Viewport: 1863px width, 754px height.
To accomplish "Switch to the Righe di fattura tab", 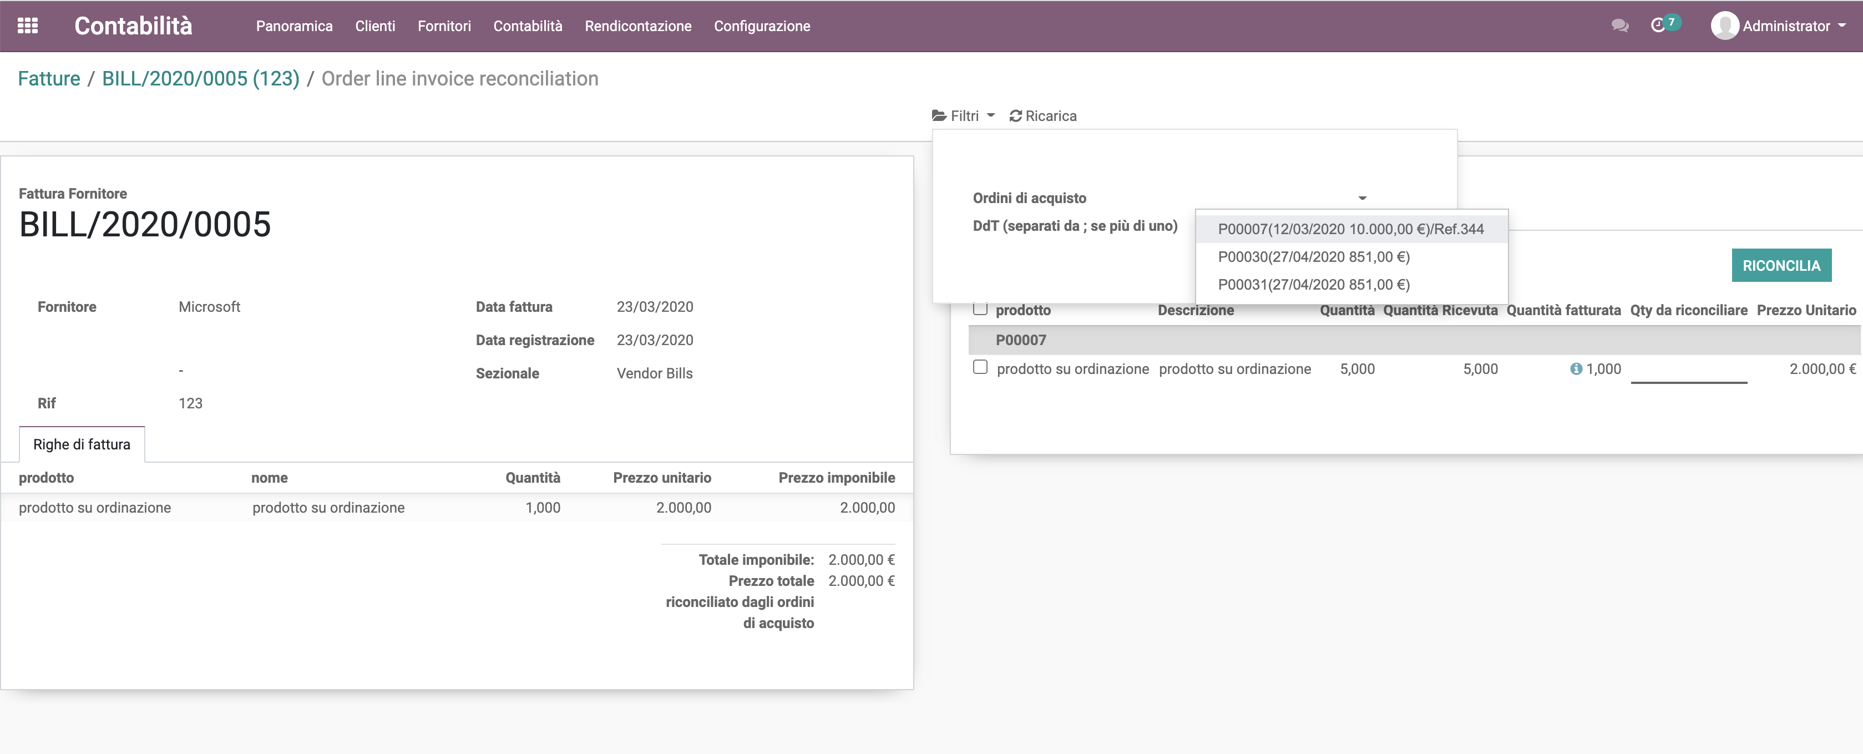I will pos(82,444).
